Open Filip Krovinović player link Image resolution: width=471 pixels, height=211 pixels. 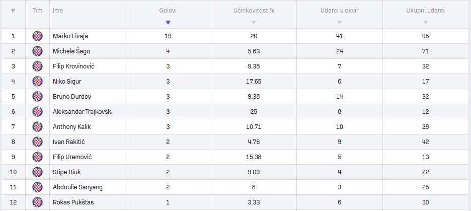[x=73, y=66]
